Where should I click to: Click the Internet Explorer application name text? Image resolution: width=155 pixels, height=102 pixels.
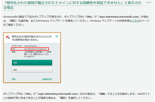(x=30, y=46)
